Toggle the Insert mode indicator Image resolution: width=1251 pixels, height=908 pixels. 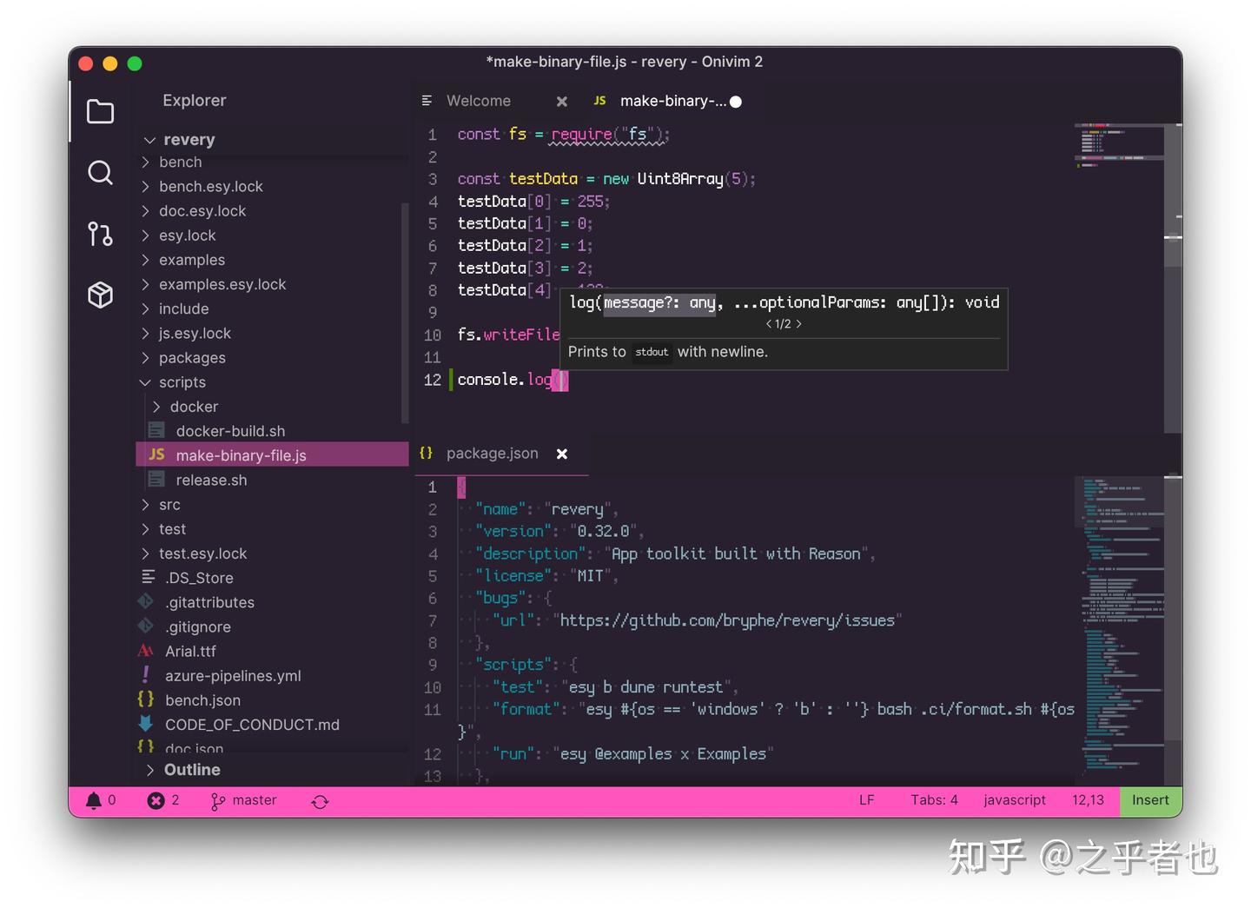pyautogui.click(x=1150, y=800)
